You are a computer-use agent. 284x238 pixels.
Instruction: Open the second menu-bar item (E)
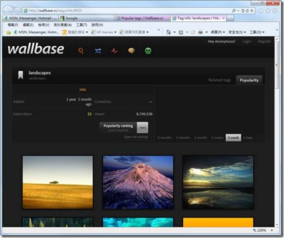[28, 25]
